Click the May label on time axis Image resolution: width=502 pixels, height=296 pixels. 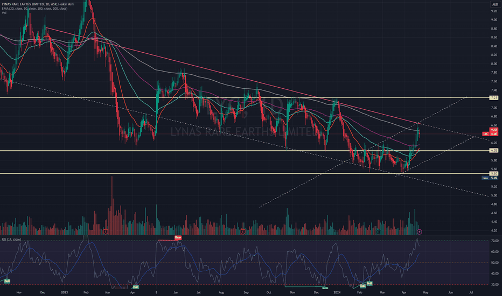click(426, 292)
